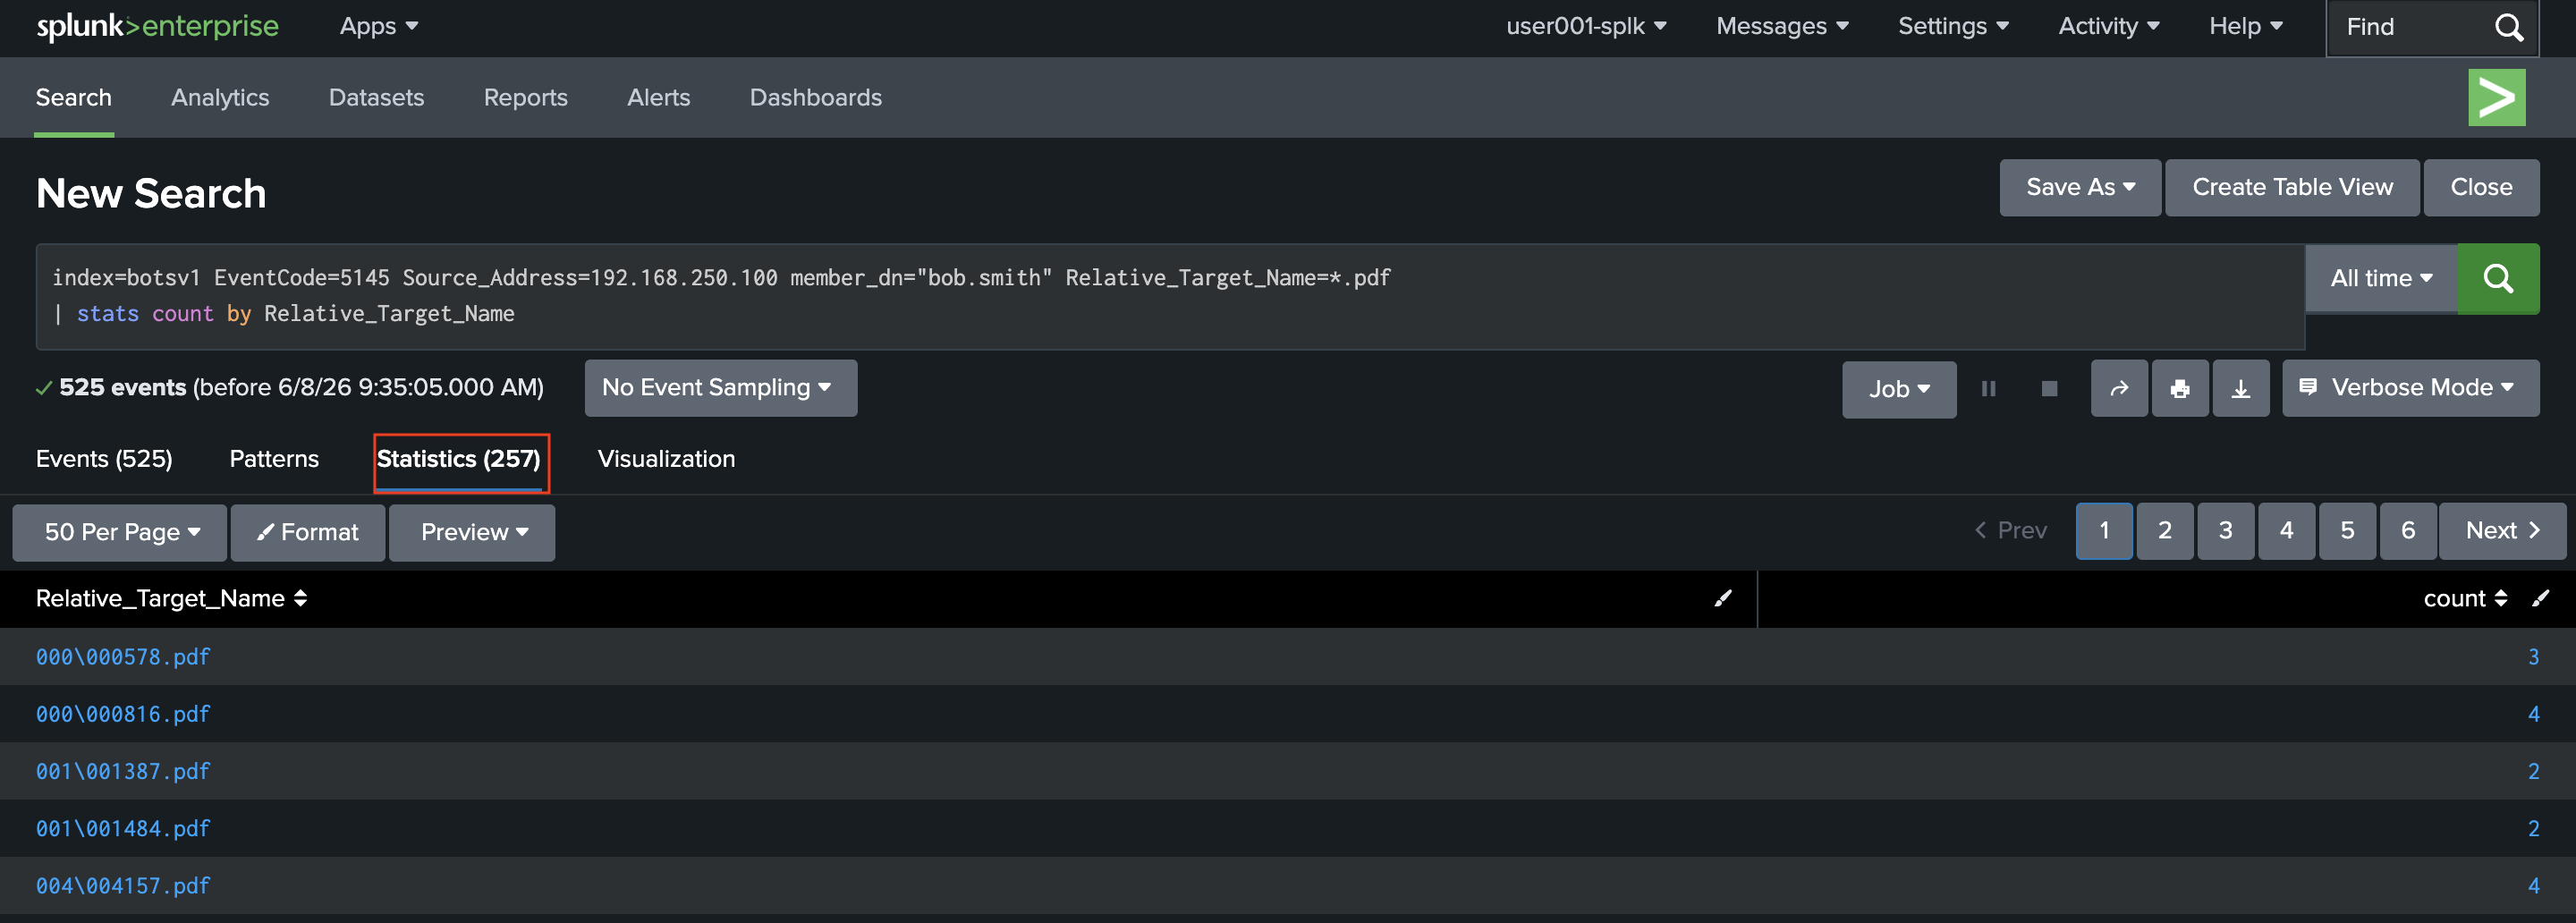Click the Close button
The width and height of the screenshot is (2576, 923).
coord(2481,187)
